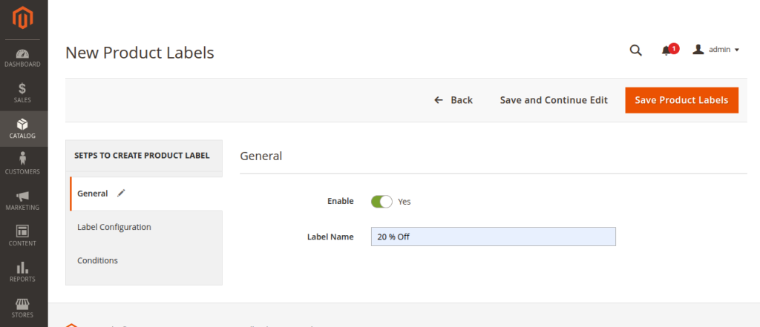The image size is (760, 327).
Task: Click Save and Continue Edit
Action: pyautogui.click(x=554, y=100)
